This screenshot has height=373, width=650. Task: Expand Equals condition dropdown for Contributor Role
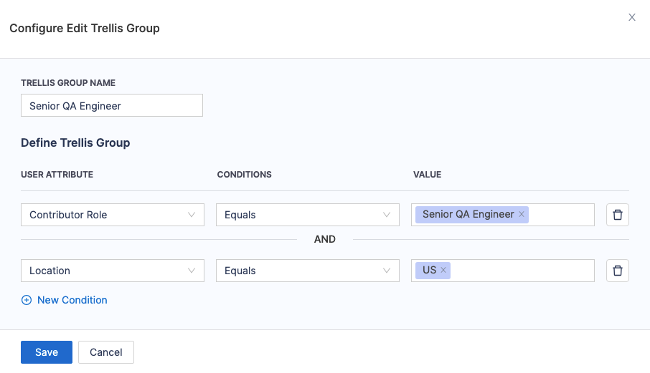pos(307,215)
